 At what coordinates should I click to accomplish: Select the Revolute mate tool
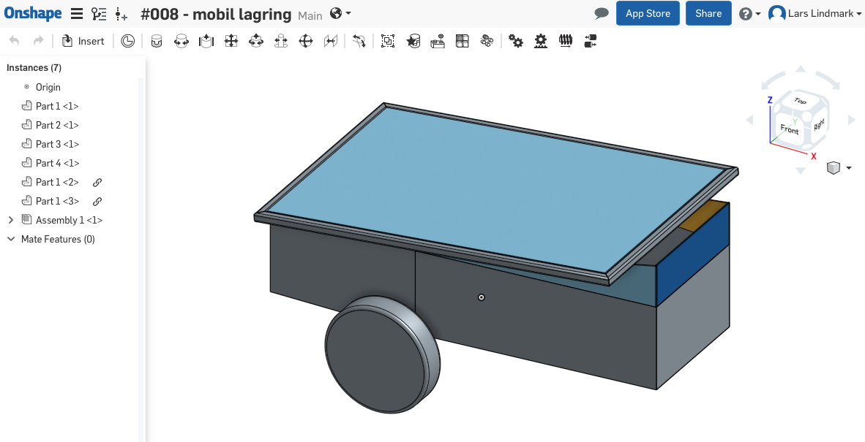point(181,42)
